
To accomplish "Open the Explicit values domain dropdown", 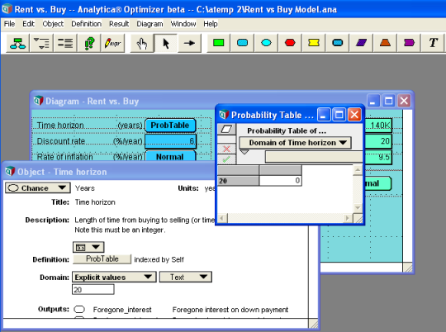I will click(x=114, y=277).
